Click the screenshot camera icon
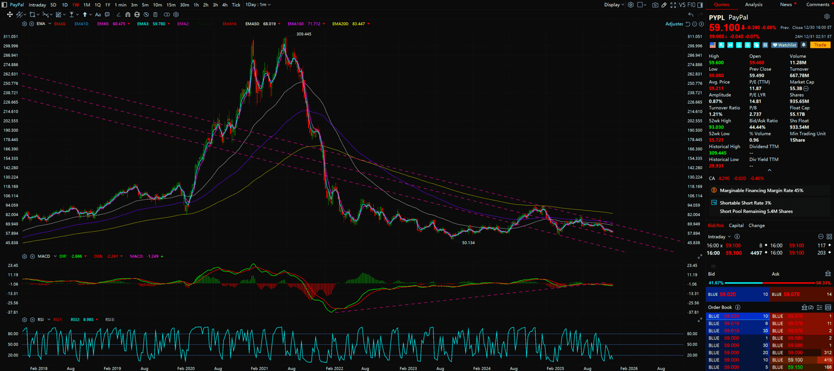The width and height of the screenshot is (834, 371). point(655,5)
